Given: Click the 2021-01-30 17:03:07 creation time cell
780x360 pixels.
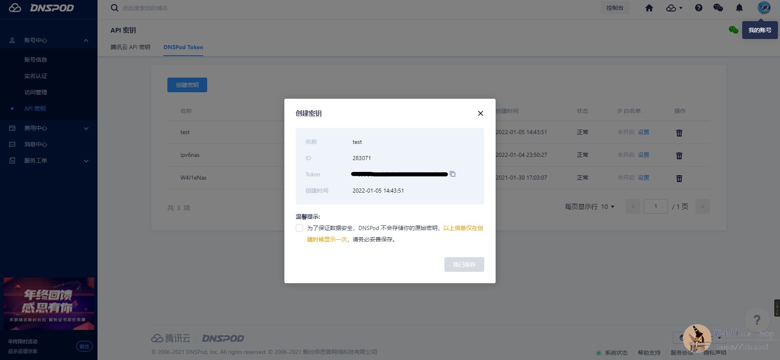Looking at the screenshot, I should tap(521, 178).
